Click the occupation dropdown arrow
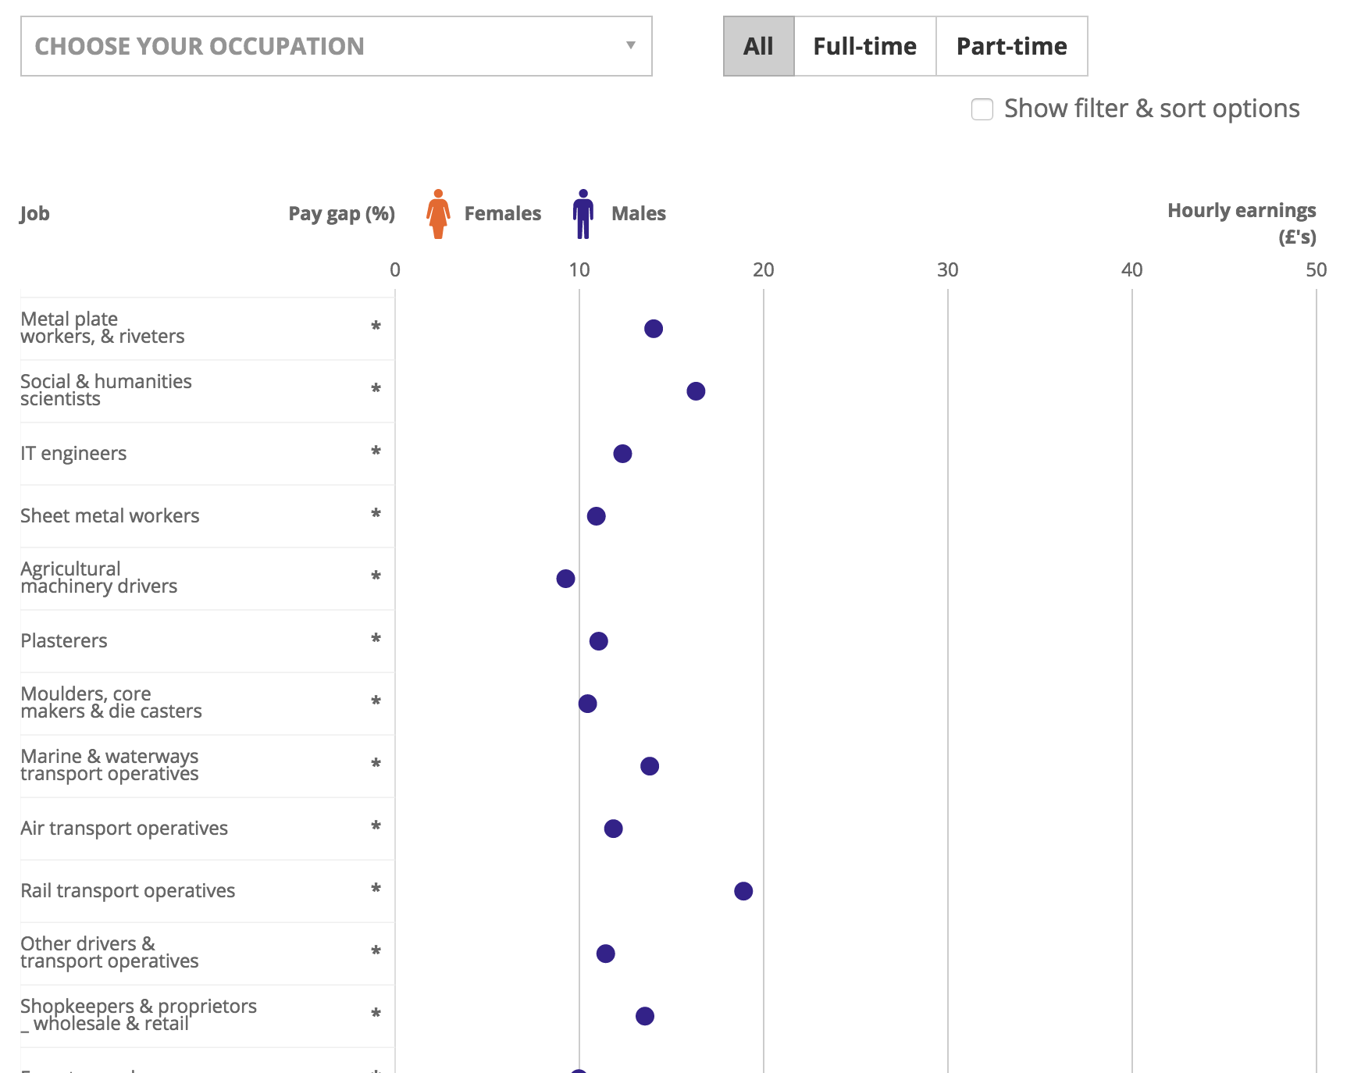The image size is (1354, 1073). coord(630,45)
